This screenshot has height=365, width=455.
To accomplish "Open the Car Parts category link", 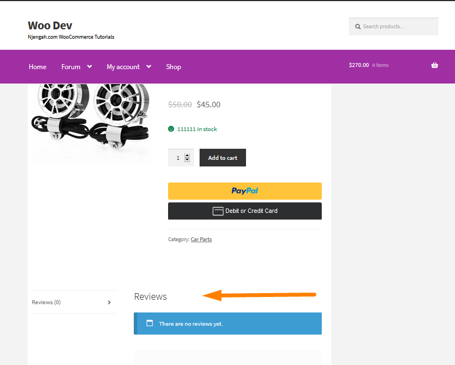I will click(201, 239).
